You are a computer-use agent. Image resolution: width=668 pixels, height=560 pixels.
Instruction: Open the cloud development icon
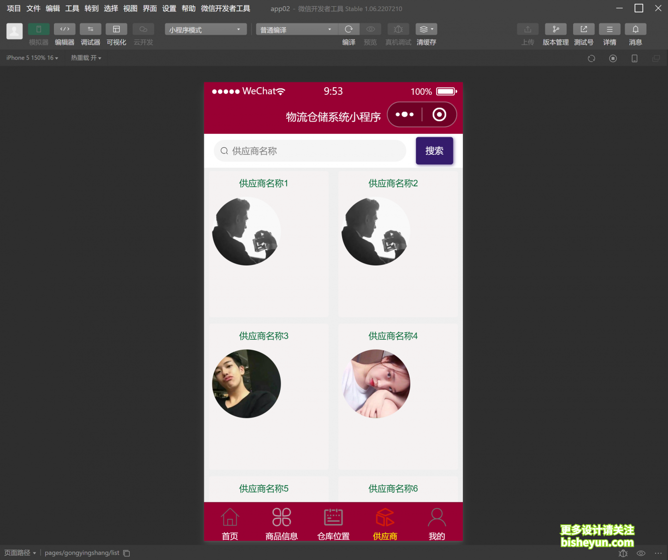pyautogui.click(x=143, y=30)
